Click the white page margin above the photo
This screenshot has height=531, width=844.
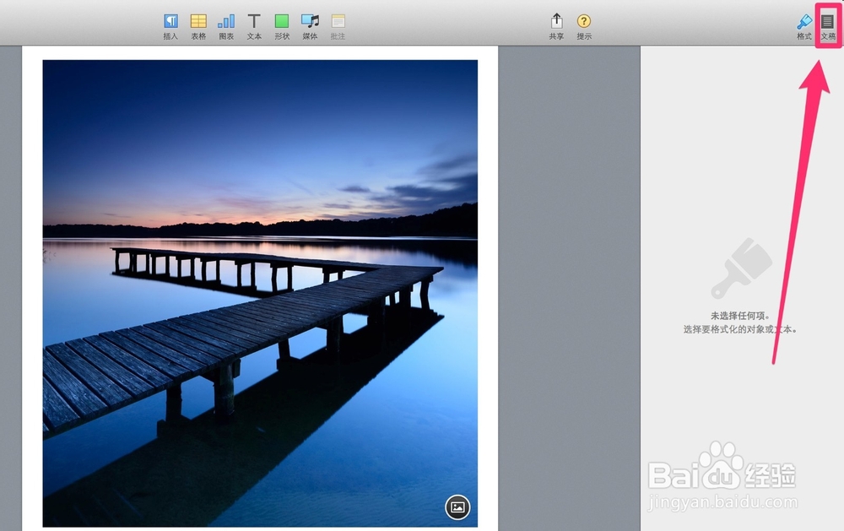[x=260, y=53]
